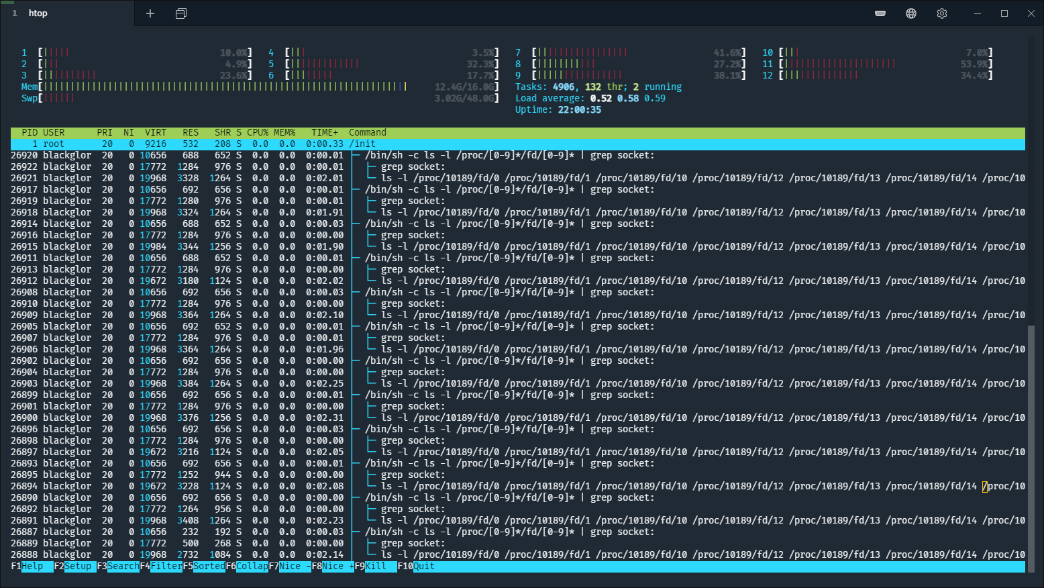Click the RES column header
The width and height of the screenshot is (1044, 588).
pyautogui.click(x=191, y=133)
